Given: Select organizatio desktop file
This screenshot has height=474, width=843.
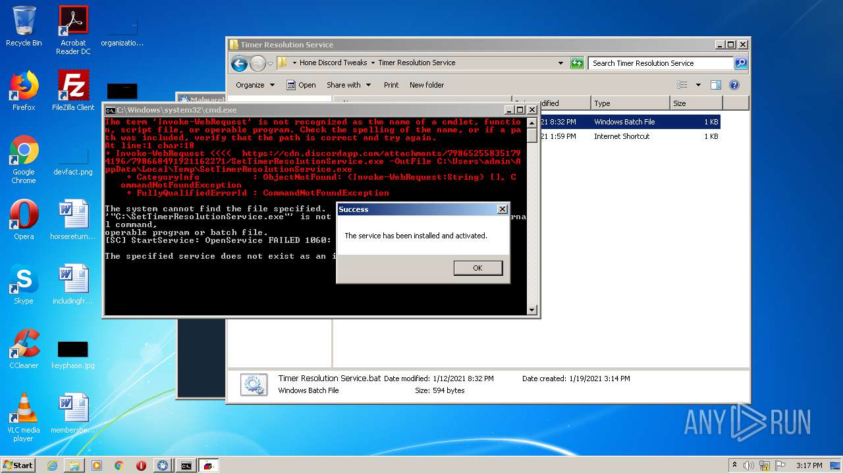Looking at the screenshot, I should click(x=122, y=33).
